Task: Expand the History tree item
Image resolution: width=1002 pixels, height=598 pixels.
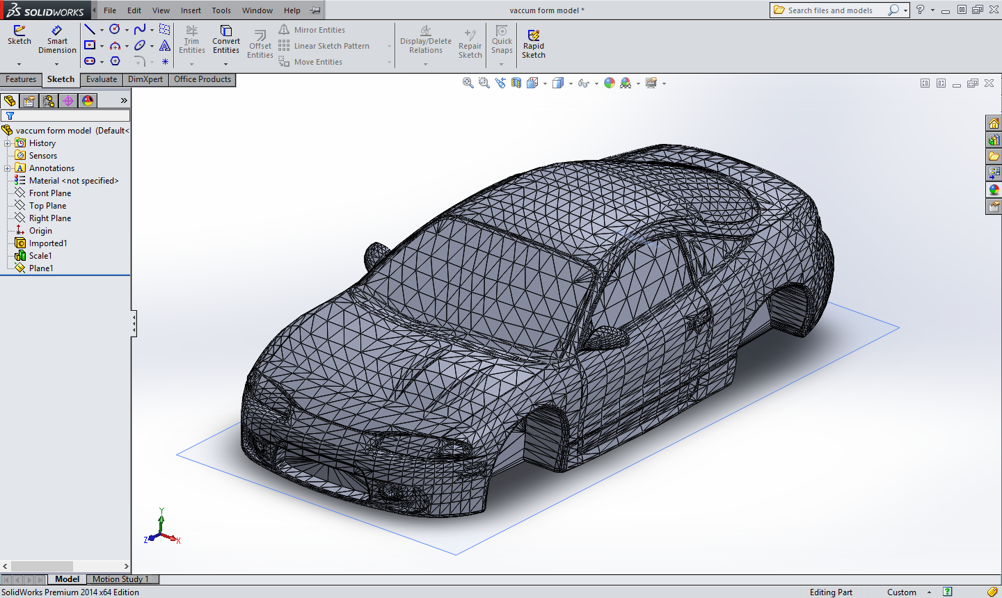Action: [x=6, y=143]
